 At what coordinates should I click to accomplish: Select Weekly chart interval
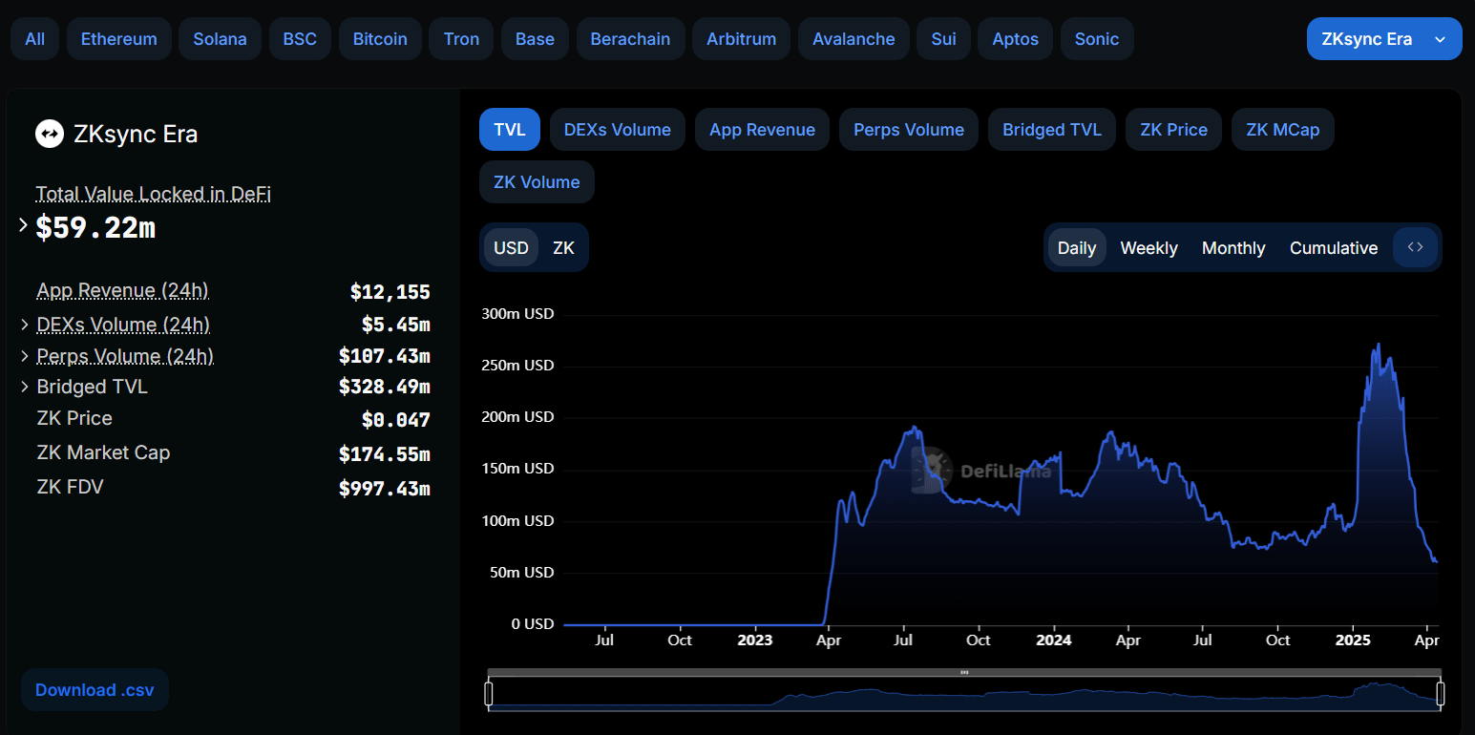tap(1148, 247)
